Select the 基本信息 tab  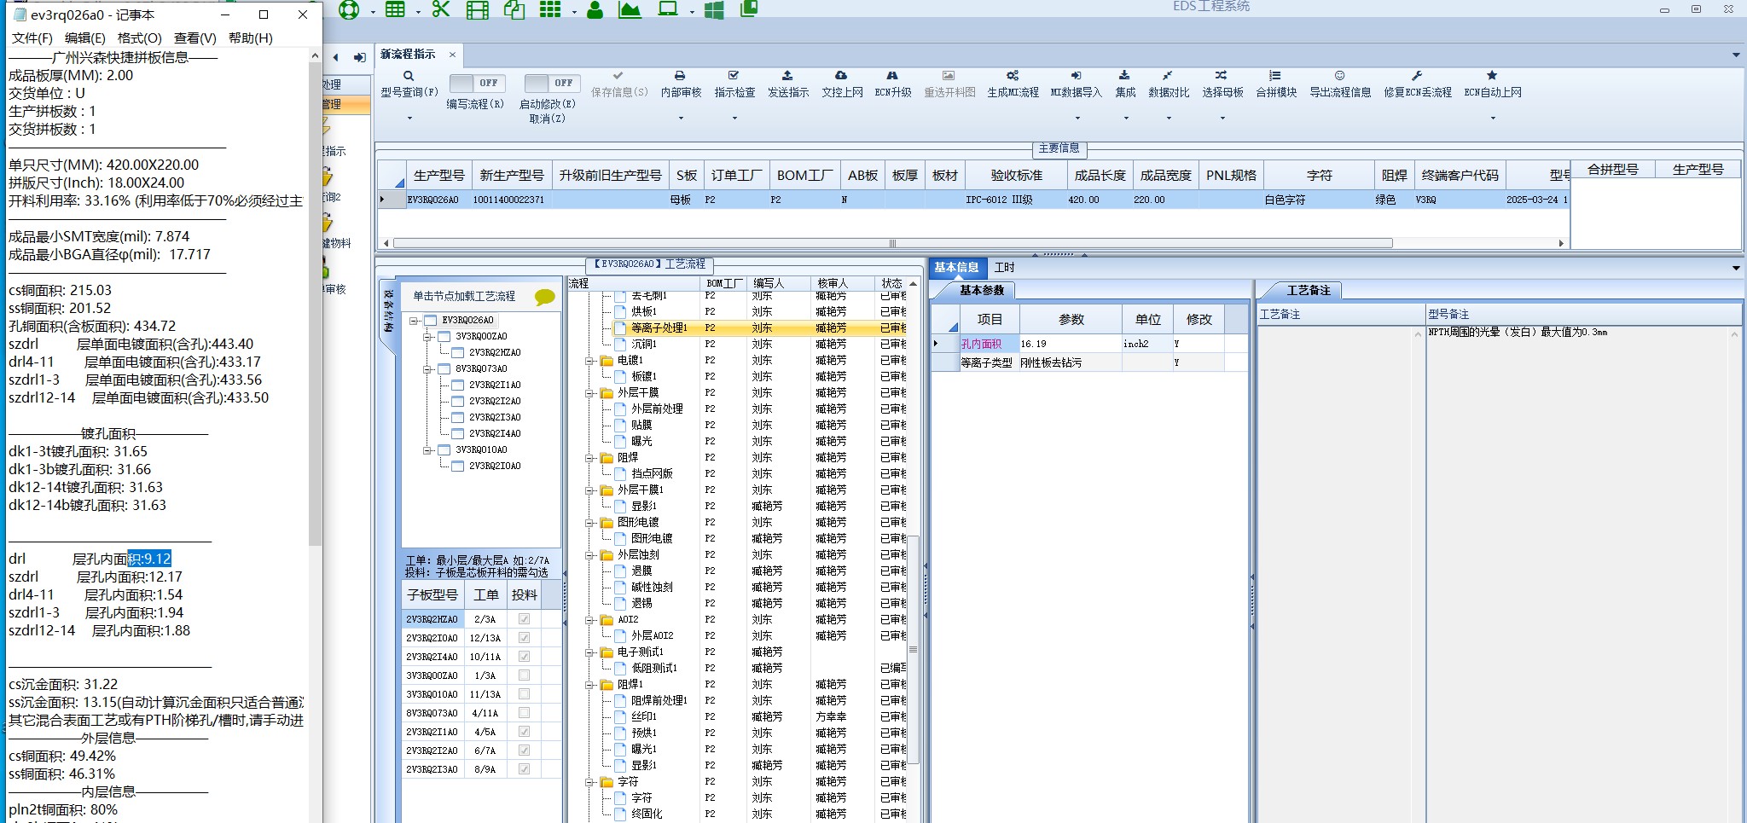point(956,268)
